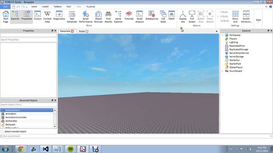This screenshot has height=153, width=273.
Task: Open the FILE menu
Action: coord(5,7)
